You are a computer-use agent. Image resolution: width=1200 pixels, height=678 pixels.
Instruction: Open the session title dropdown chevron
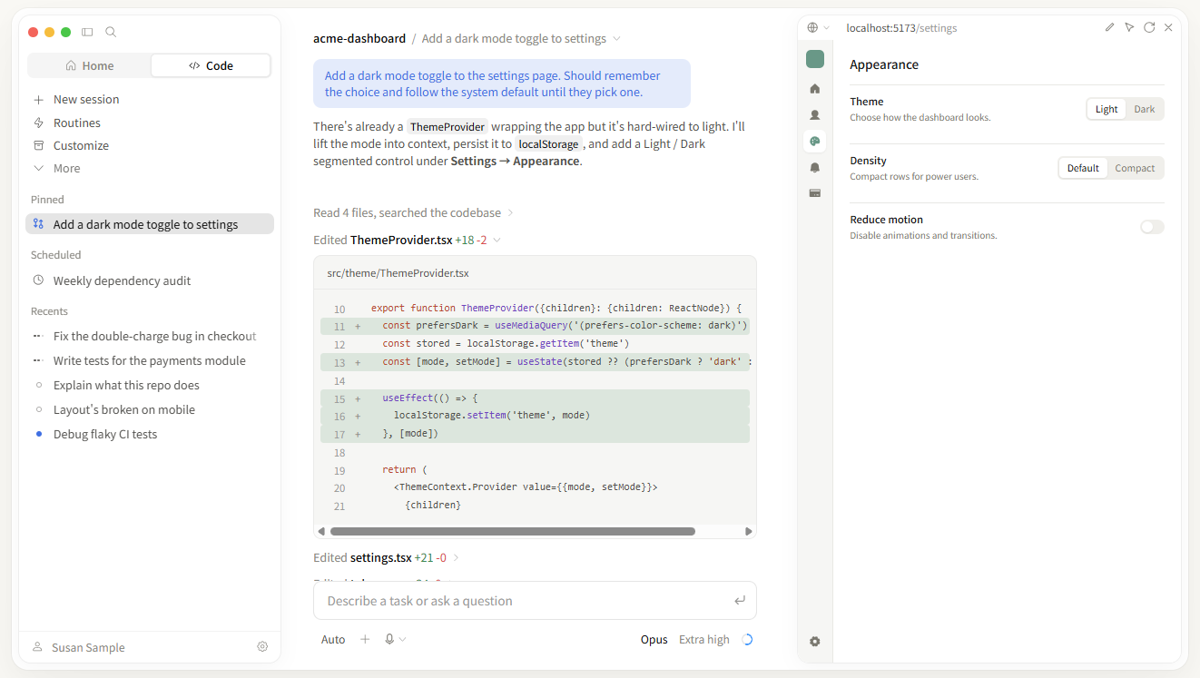click(x=617, y=38)
